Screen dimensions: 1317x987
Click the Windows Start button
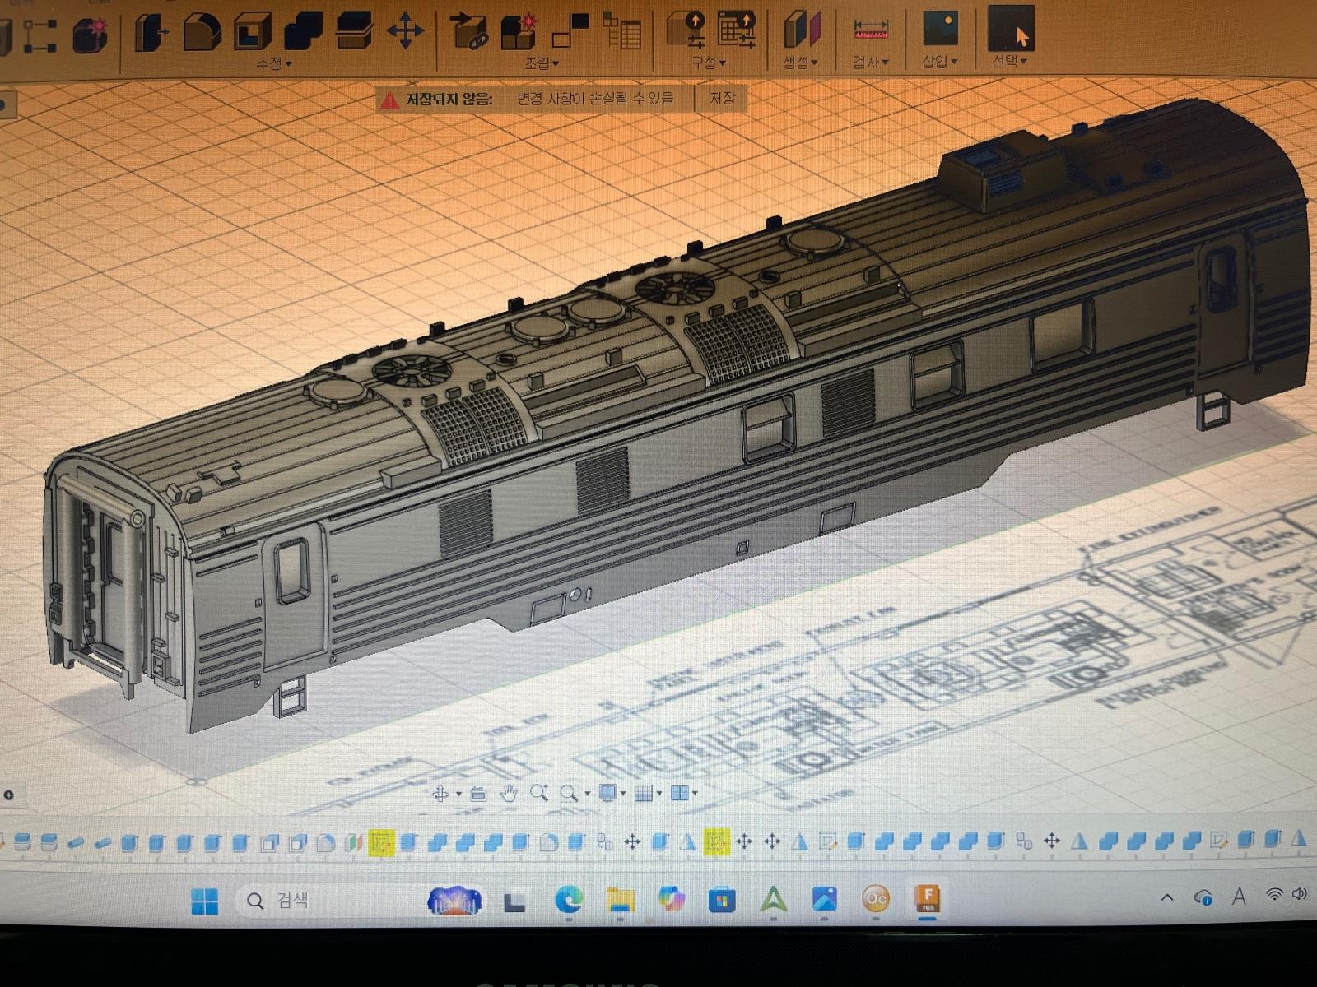204,901
